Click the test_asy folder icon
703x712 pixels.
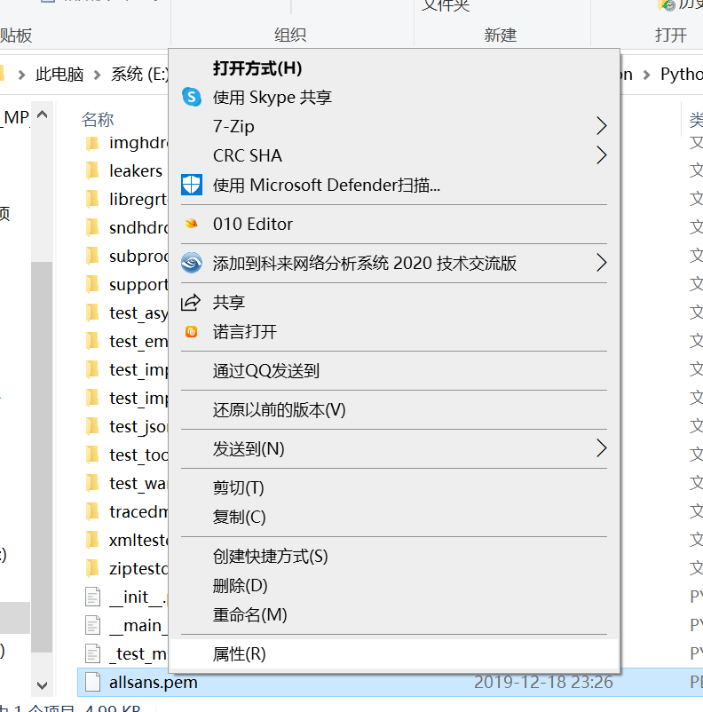[92, 312]
